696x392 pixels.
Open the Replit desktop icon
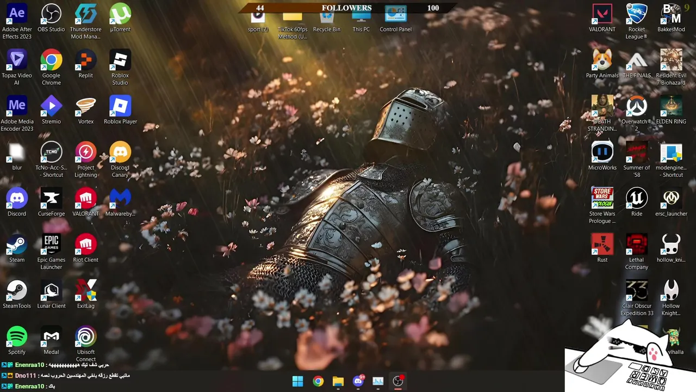[x=86, y=59]
